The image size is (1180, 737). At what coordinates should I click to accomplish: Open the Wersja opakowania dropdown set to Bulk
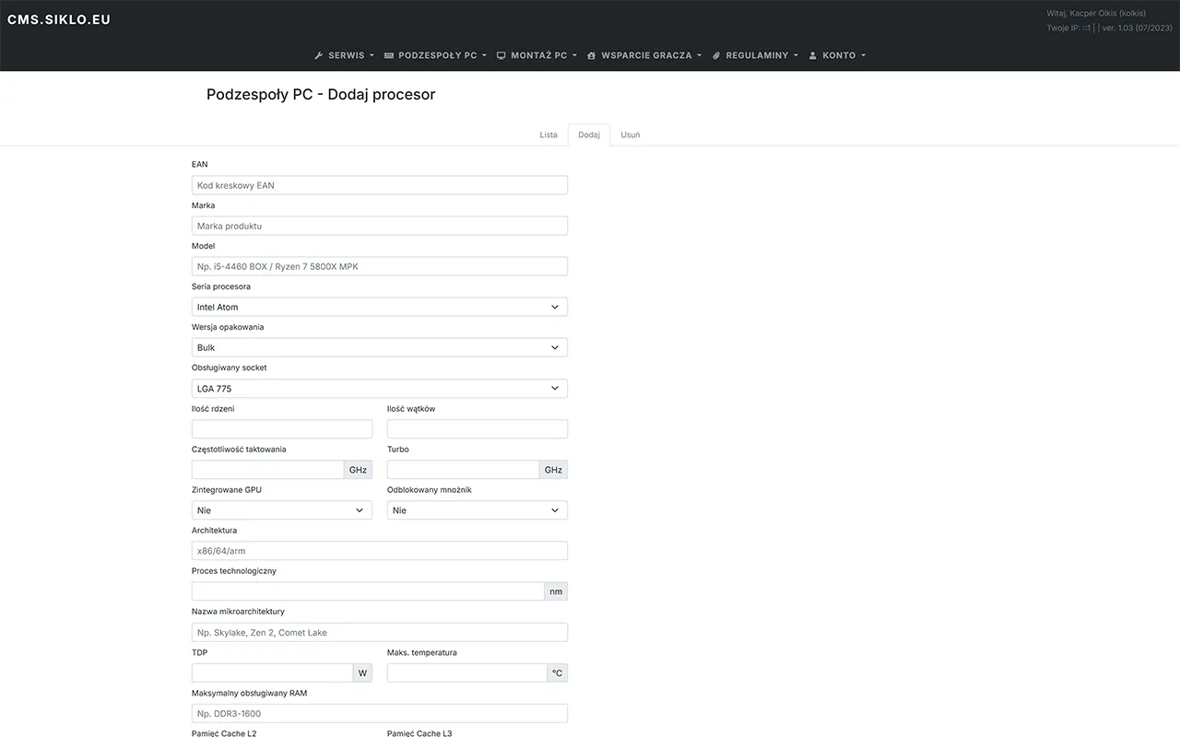[x=379, y=347]
